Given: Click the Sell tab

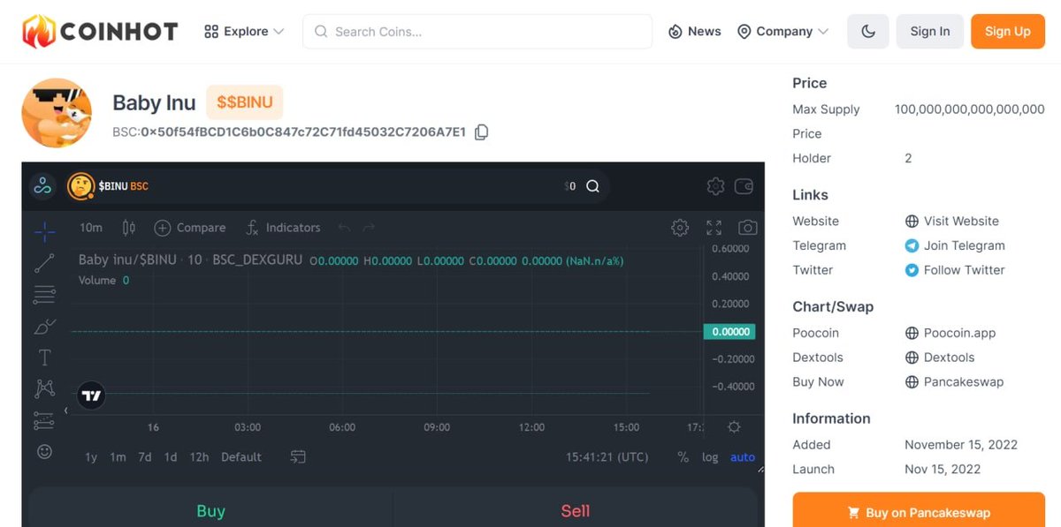Looking at the screenshot, I should pos(575,510).
